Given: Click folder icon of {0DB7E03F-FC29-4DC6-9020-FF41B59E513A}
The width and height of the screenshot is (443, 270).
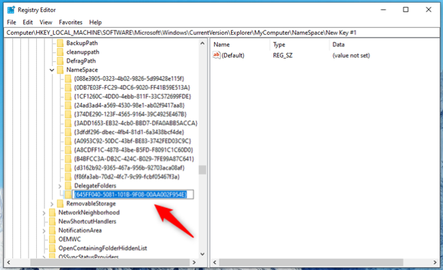Looking at the screenshot, I should [x=68, y=88].
